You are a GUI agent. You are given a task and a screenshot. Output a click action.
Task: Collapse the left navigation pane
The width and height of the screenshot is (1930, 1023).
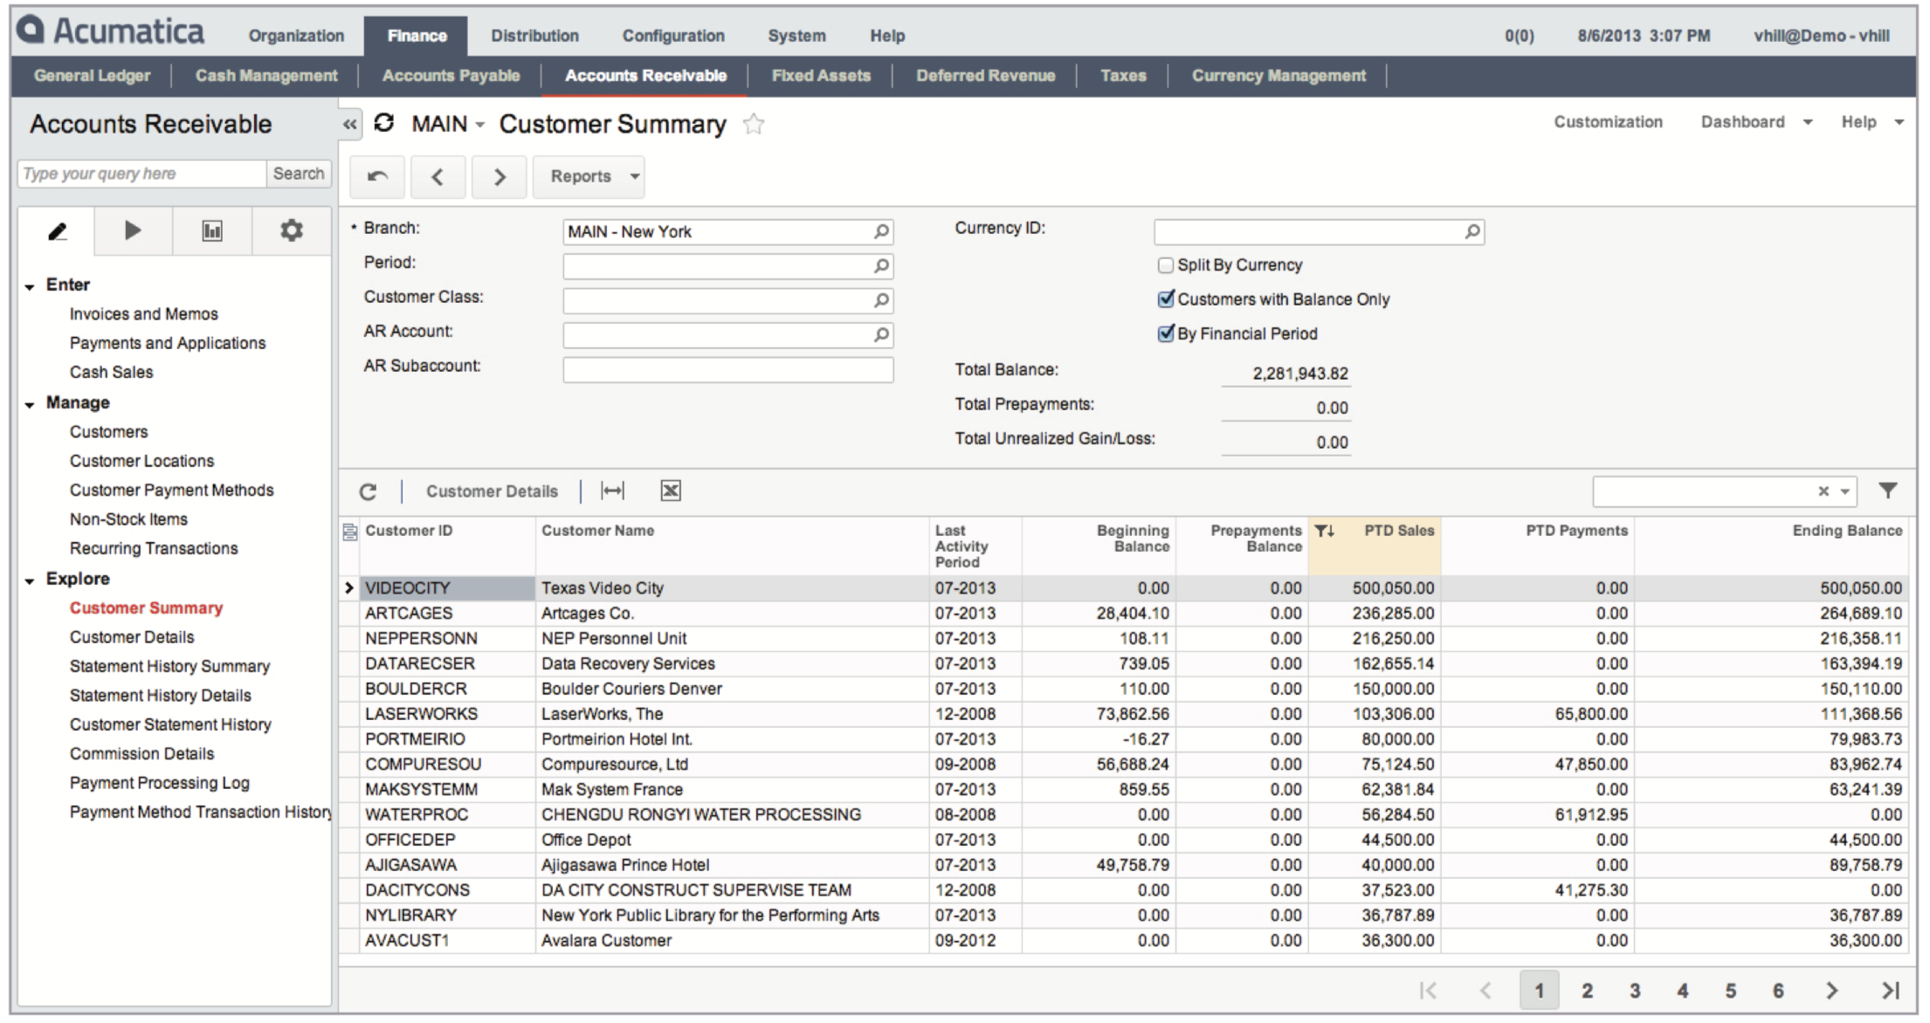click(x=350, y=125)
